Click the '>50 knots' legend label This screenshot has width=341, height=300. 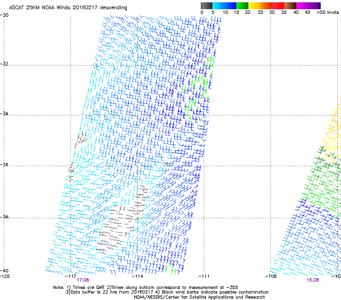tap(328, 12)
